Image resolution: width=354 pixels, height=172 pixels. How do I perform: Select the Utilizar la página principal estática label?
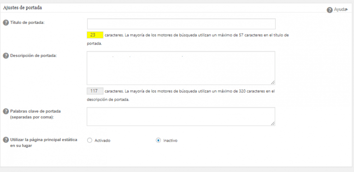(x=44, y=143)
